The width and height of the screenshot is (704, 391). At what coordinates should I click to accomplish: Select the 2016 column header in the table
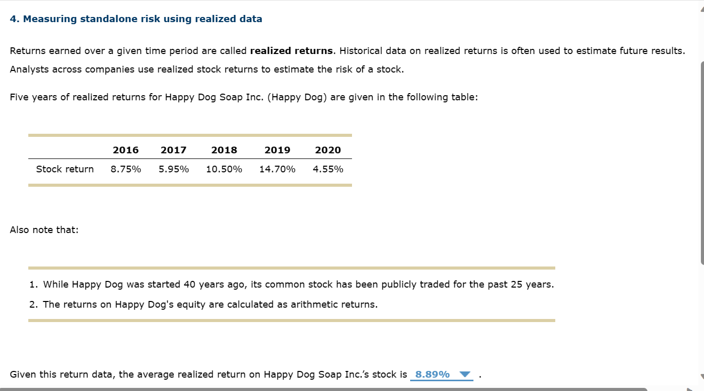[125, 150]
